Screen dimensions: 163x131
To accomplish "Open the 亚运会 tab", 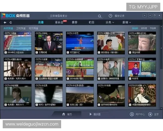I will (x=59, y=22).
